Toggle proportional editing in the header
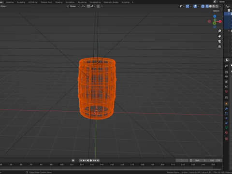The height and width of the screenshot is (174, 232). [98, 6]
